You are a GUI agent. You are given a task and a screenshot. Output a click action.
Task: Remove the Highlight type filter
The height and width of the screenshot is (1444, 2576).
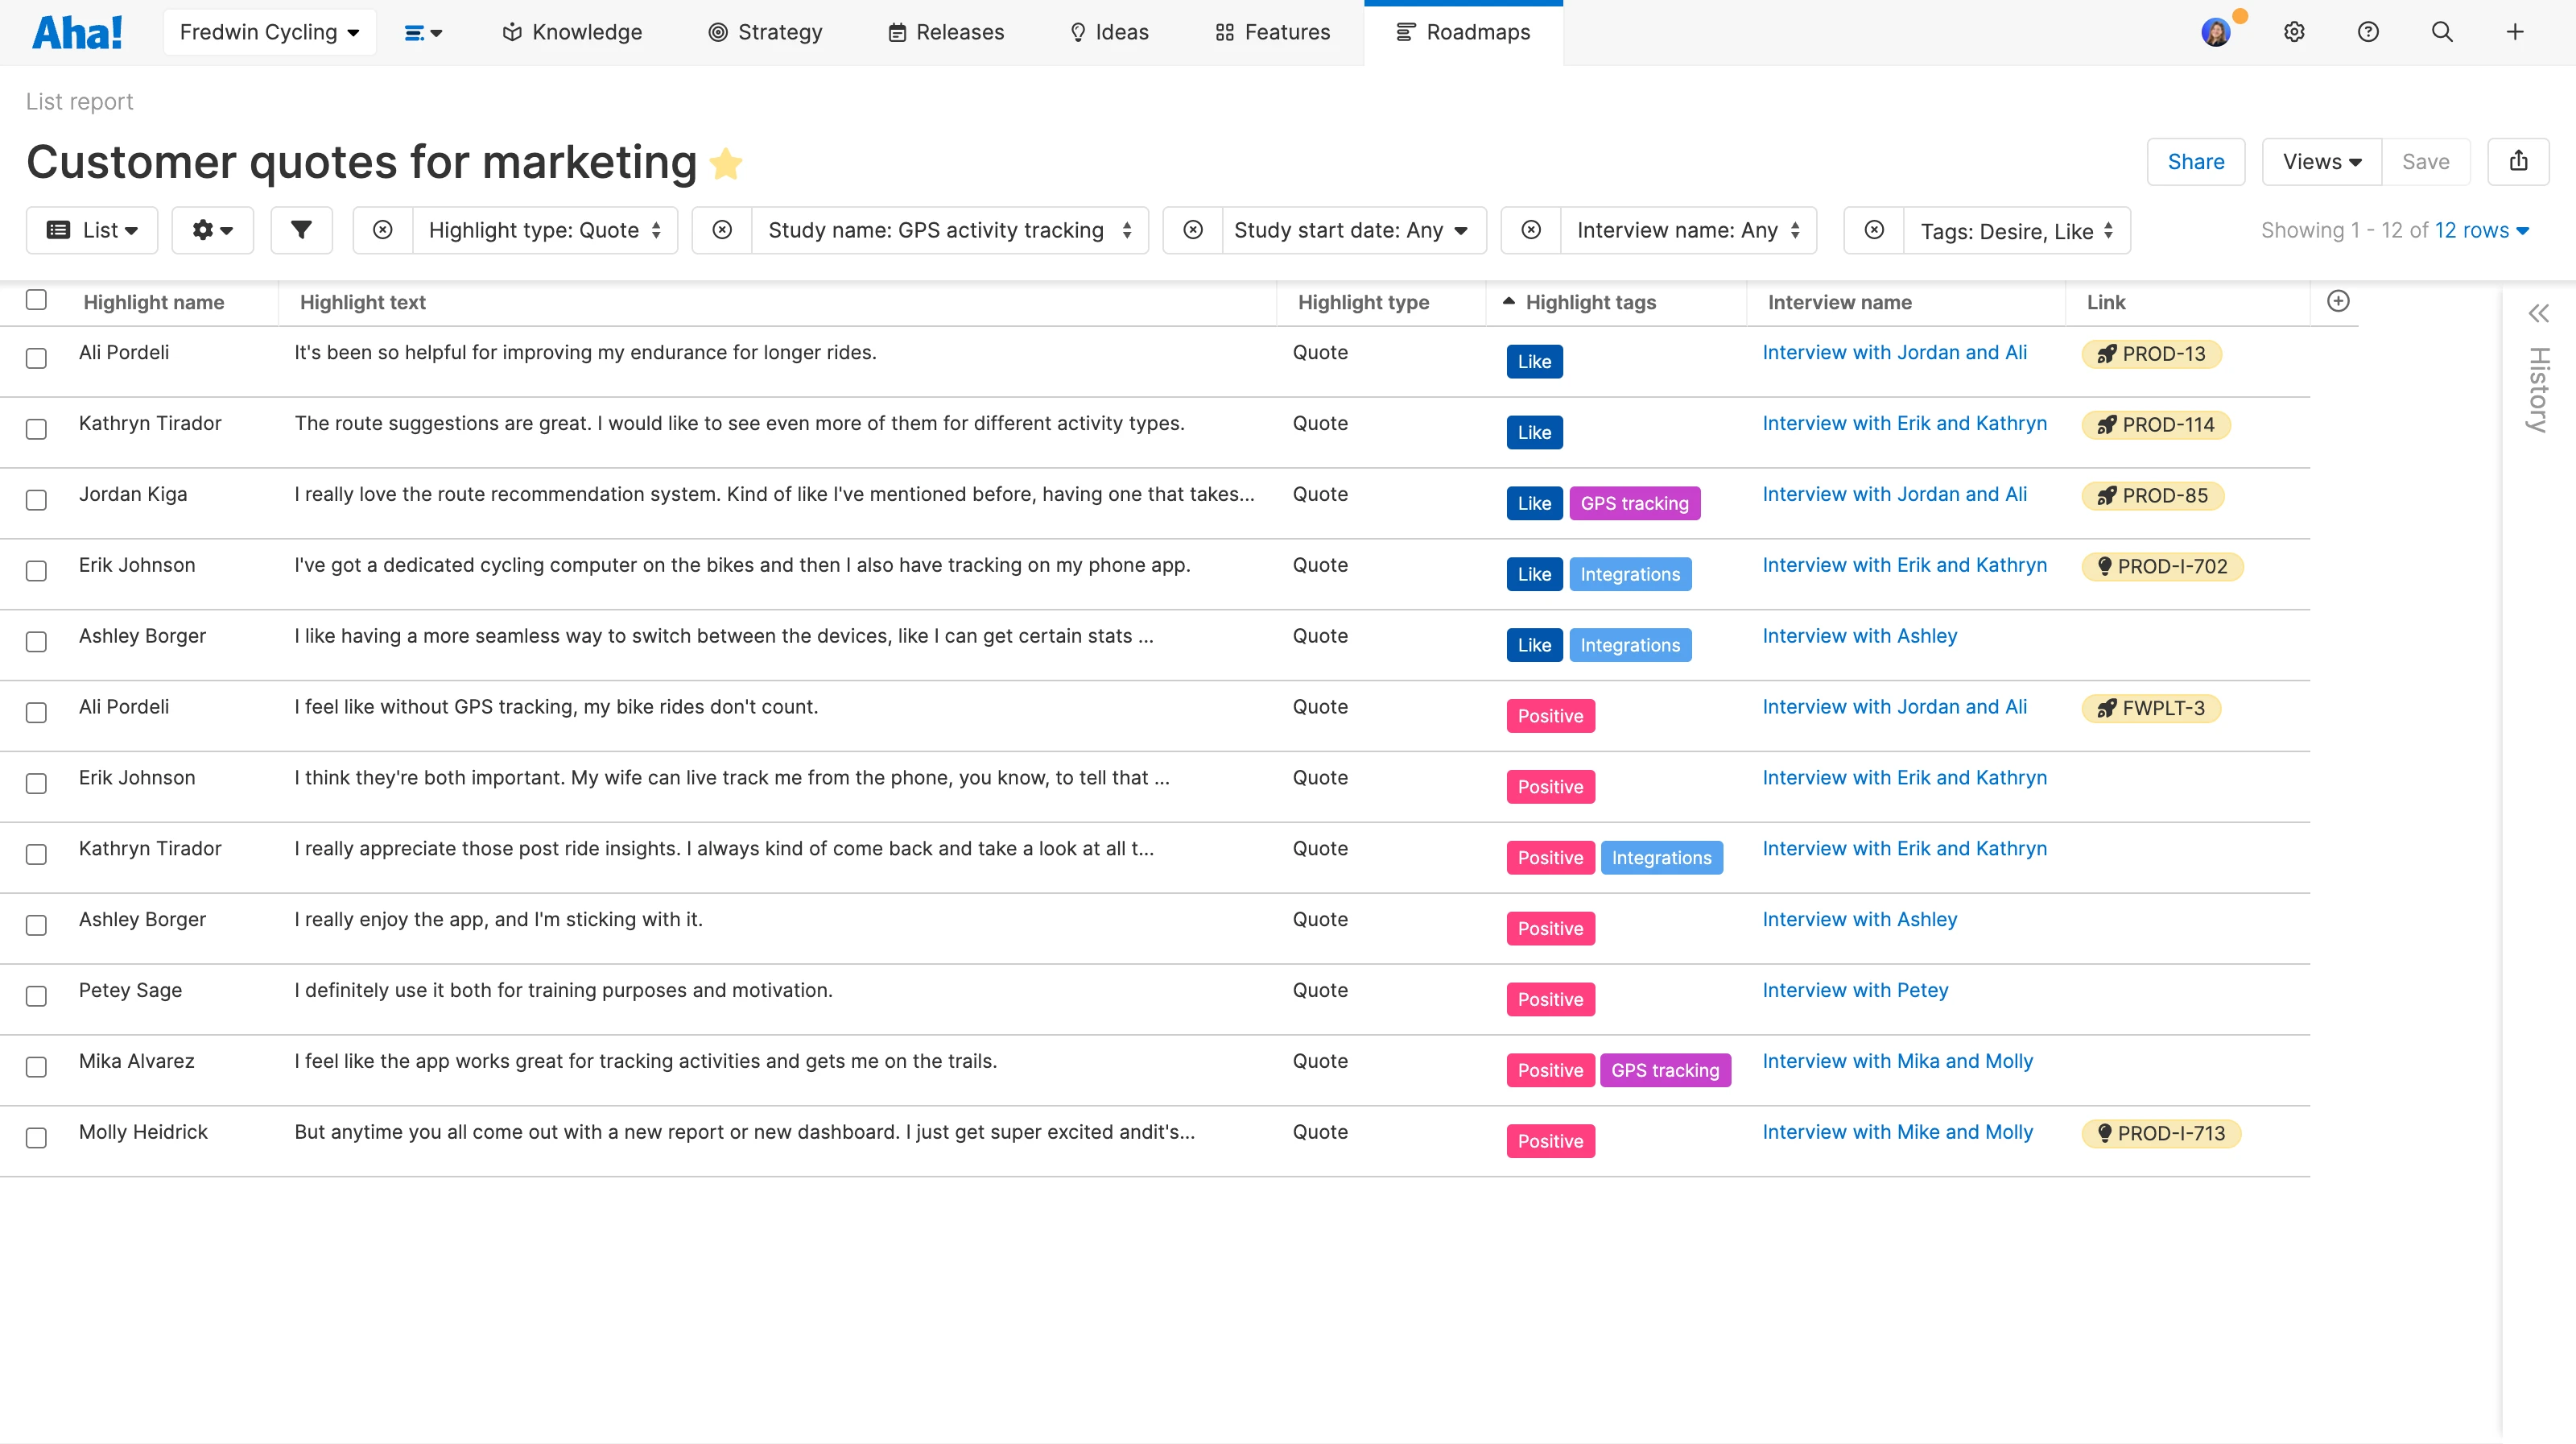pyautogui.click(x=383, y=230)
